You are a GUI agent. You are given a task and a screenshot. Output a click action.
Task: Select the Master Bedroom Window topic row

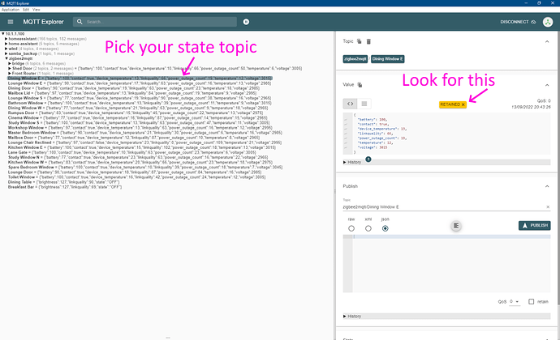[145, 133]
